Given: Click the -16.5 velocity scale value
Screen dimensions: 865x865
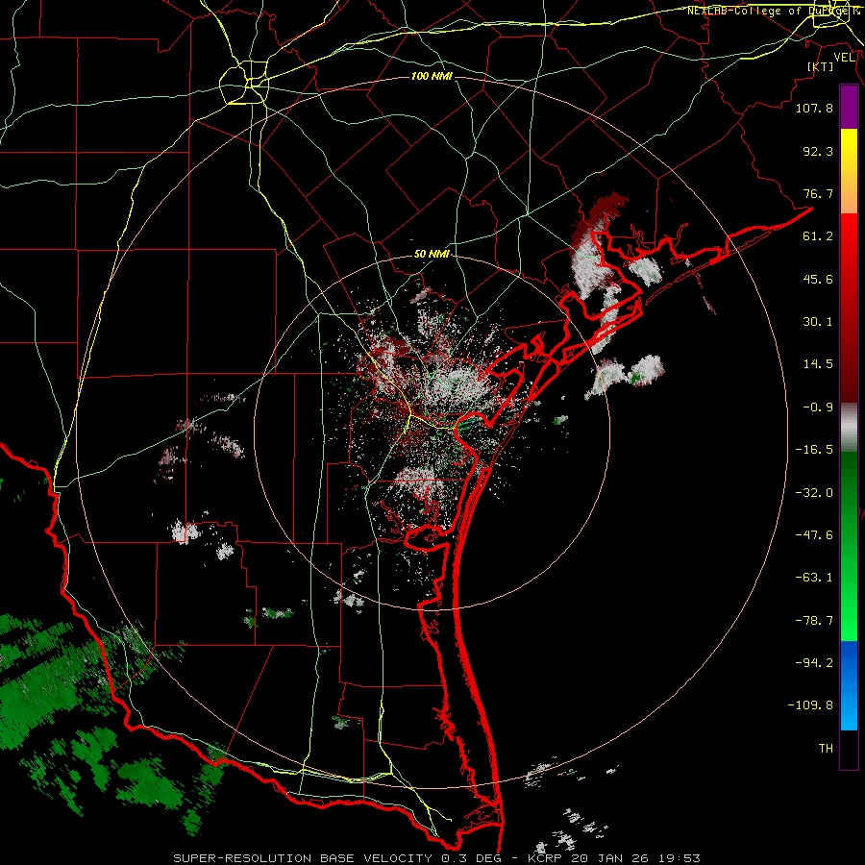Looking at the screenshot, I should pyautogui.click(x=814, y=450).
